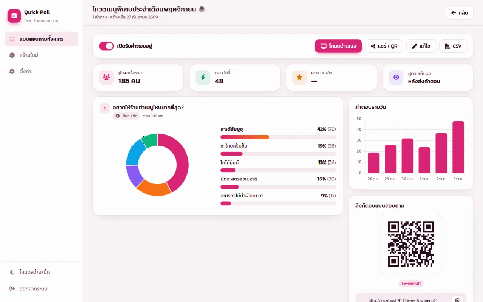Click the หลังส่งคำตอบ visibility value

click(x=424, y=81)
